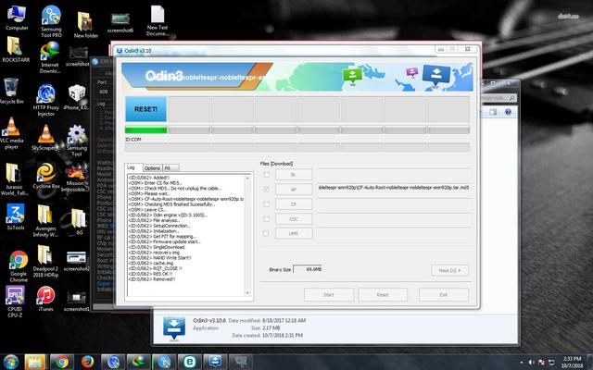Click the UMS file browse button

click(294, 233)
